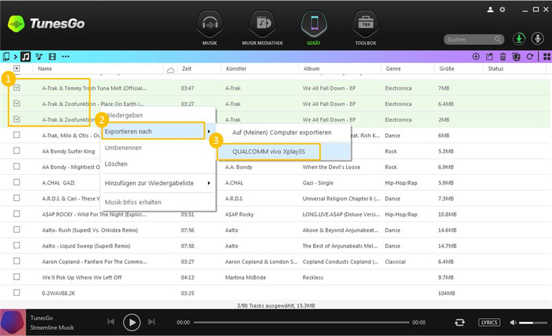Select QUALCOMM vivo Xplay3S export target

[x=283, y=152]
